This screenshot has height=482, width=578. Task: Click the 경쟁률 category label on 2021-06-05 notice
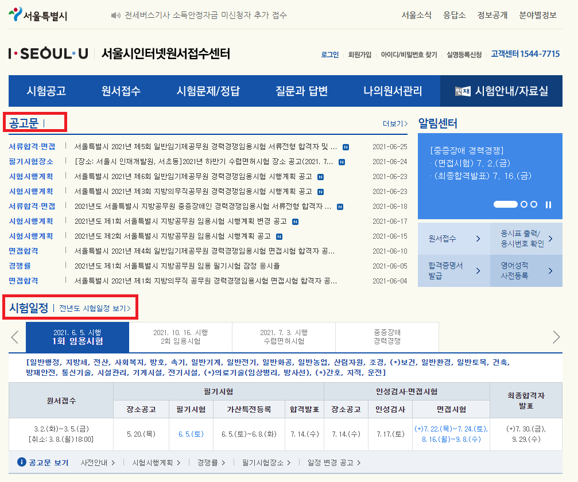point(20,266)
